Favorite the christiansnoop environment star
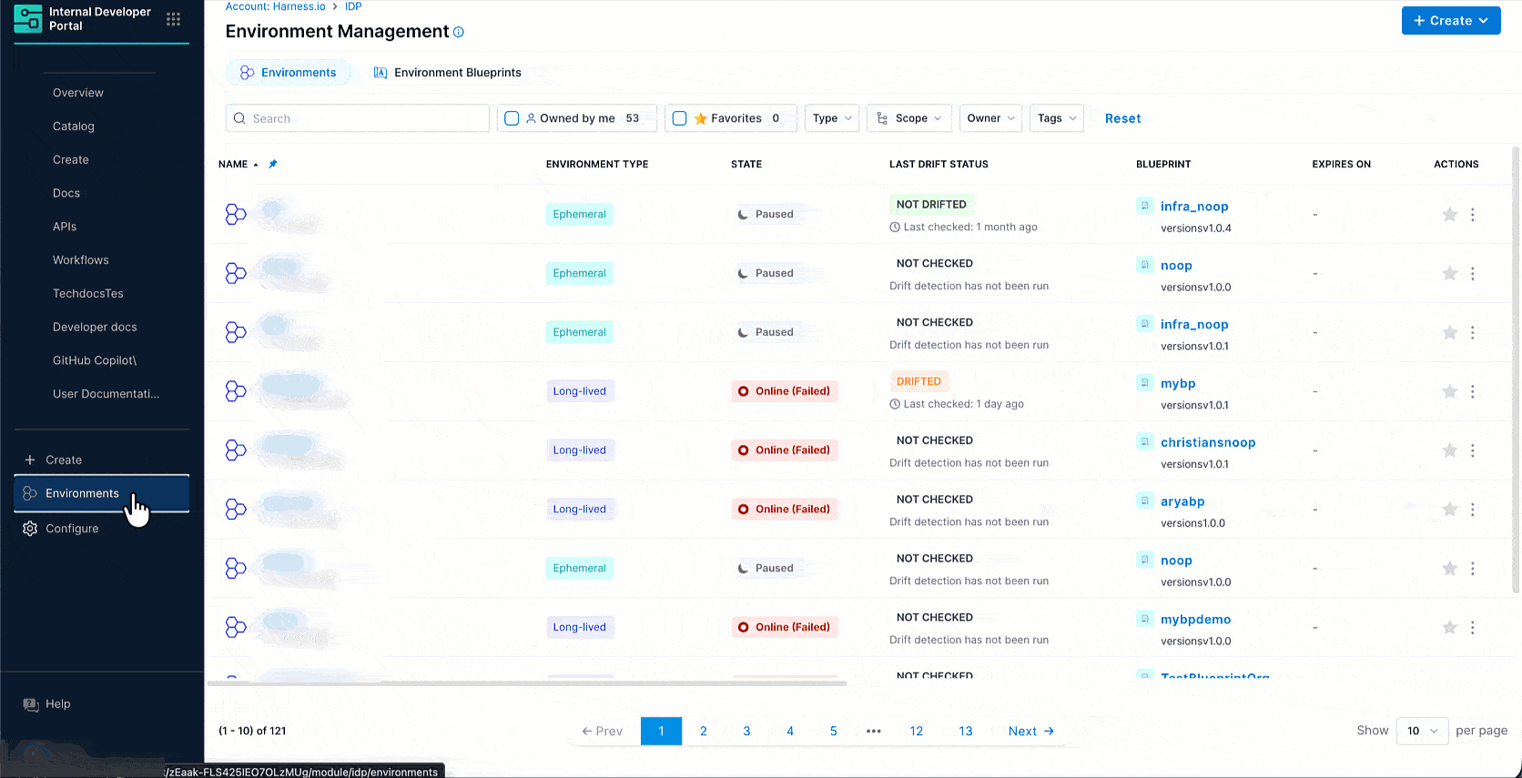Viewport: 1522px width, 778px height. pos(1450,450)
